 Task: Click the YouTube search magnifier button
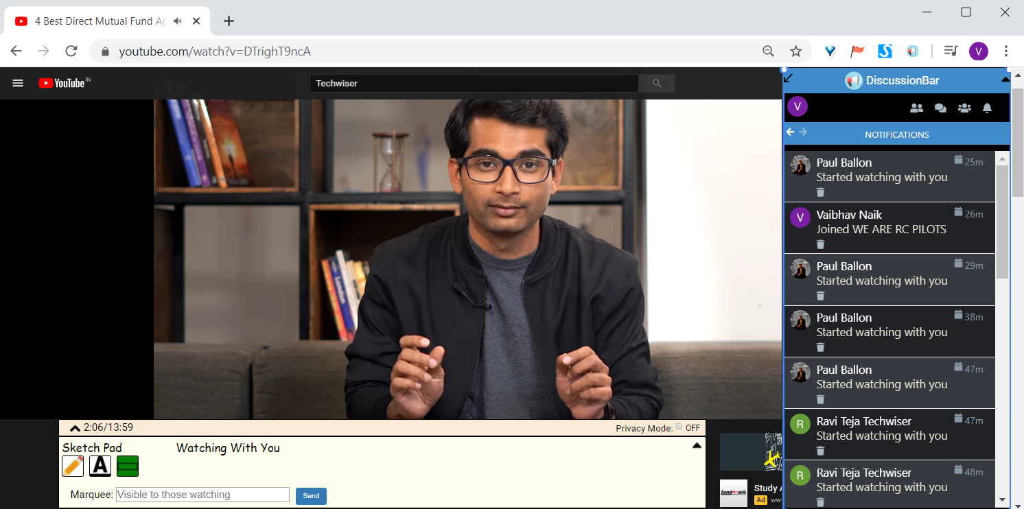(x=657, y=83)
